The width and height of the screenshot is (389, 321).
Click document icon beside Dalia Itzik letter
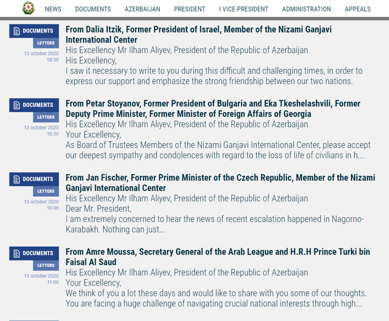click(17, 31)
